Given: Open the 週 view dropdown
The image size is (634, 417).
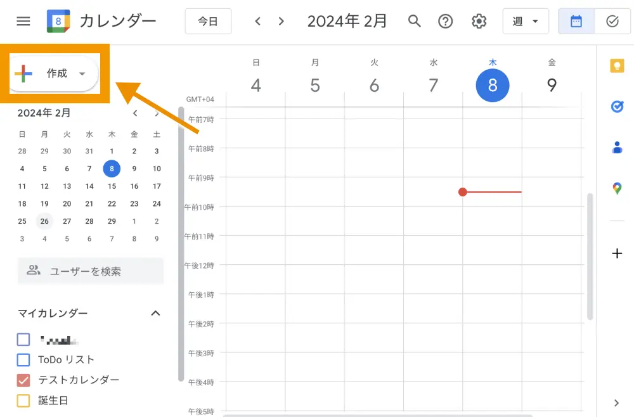Looking at the screenshot, I should pyautogui.click(x=525, y=22).
